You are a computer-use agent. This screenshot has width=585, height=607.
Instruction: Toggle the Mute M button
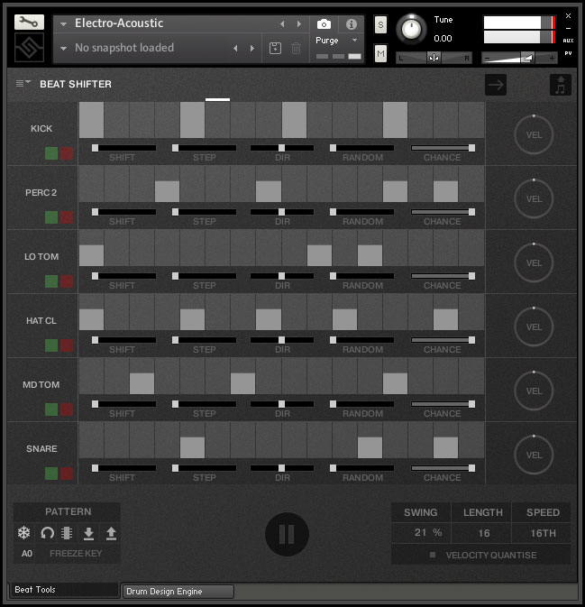pos(380,53)
